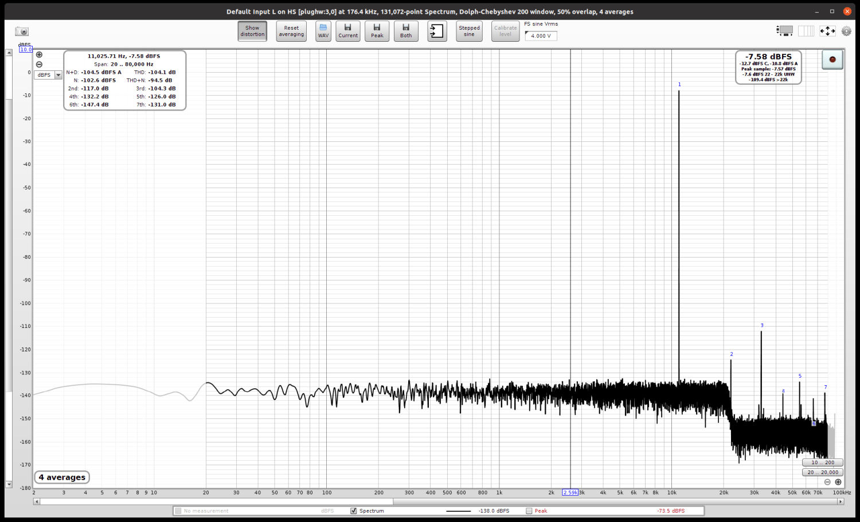Zoom in vertical axis plus icon
Image resolution: width=860 pixels, height=522 pixels.
[39, 55]
